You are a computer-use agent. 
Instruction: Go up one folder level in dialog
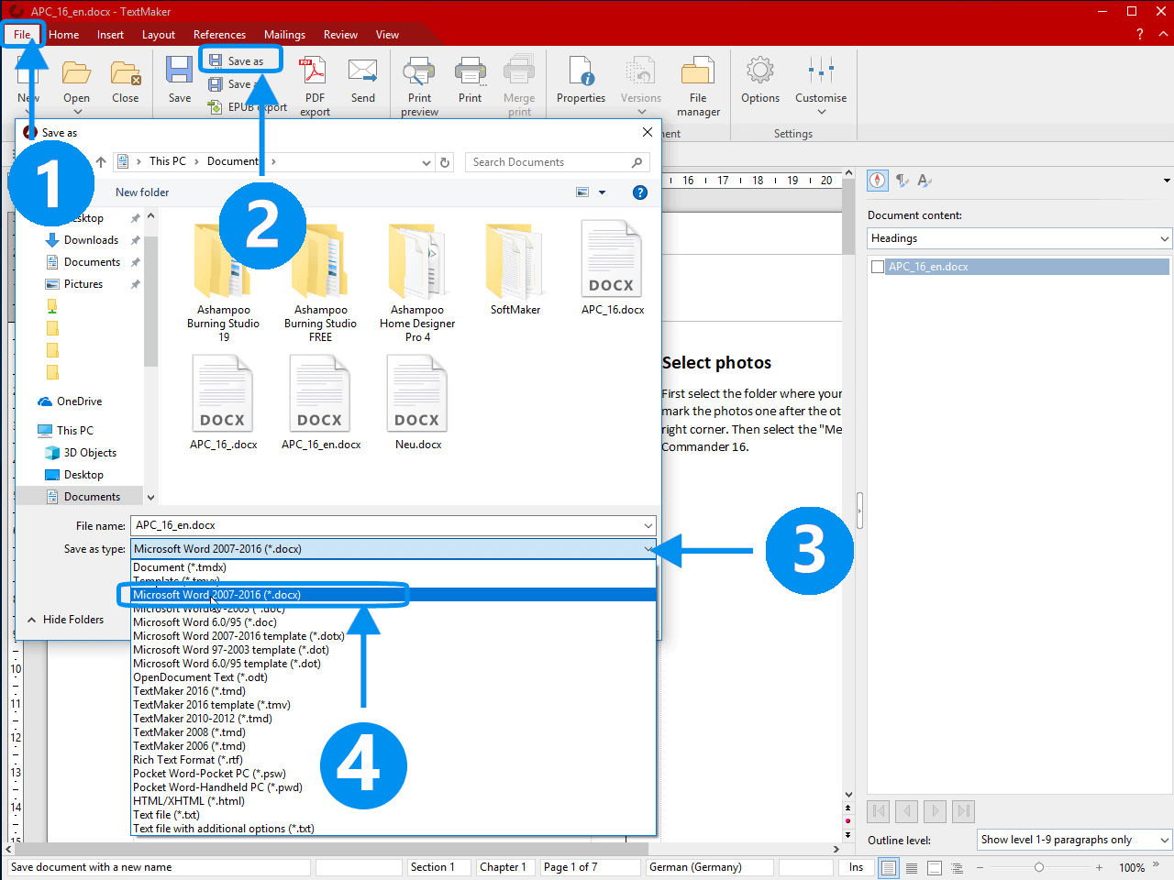(101, 162)
